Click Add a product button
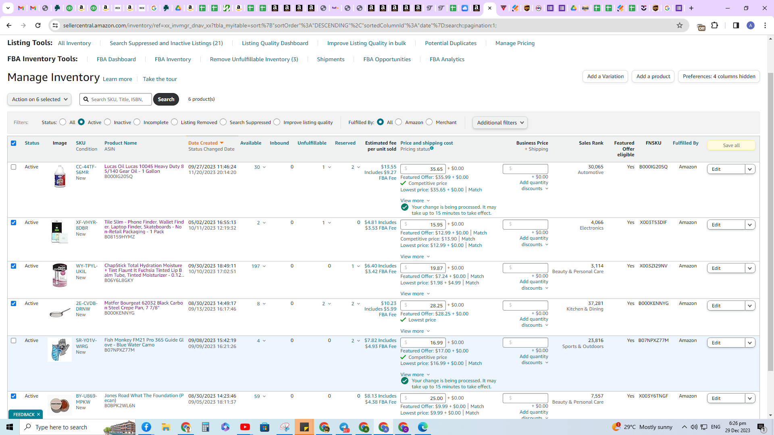The image size is (774, 435). [653, 76]
